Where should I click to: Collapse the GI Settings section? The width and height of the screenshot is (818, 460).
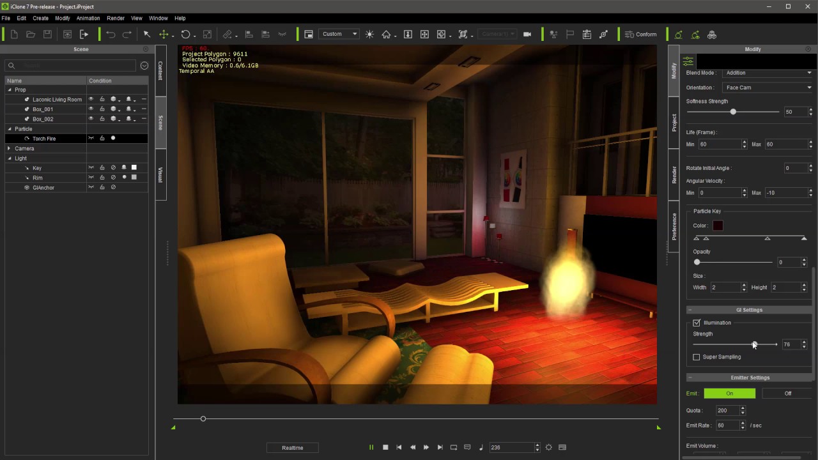[x=690, y=310]
